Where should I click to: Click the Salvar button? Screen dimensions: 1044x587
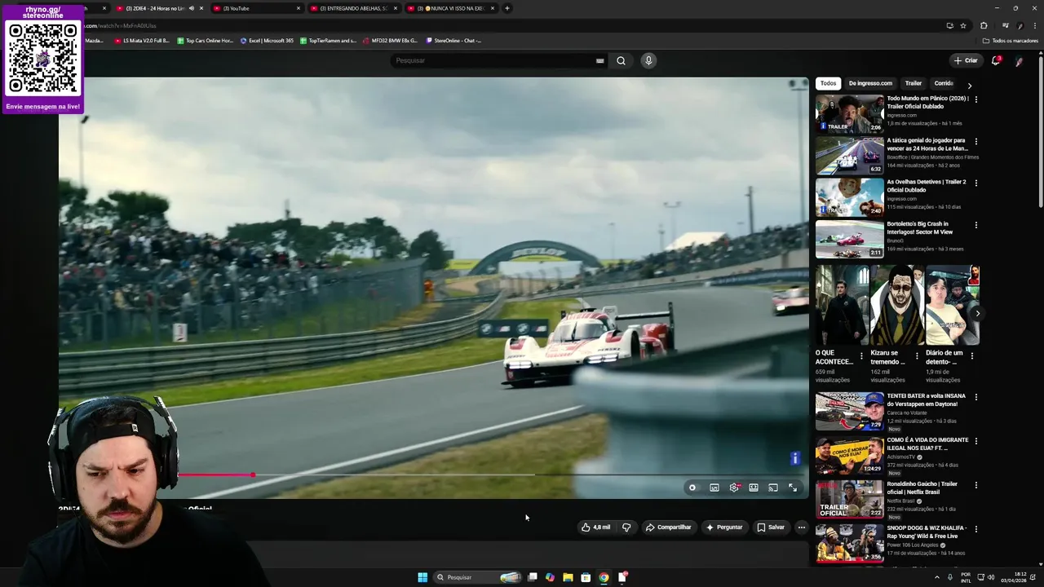[771, 527]
